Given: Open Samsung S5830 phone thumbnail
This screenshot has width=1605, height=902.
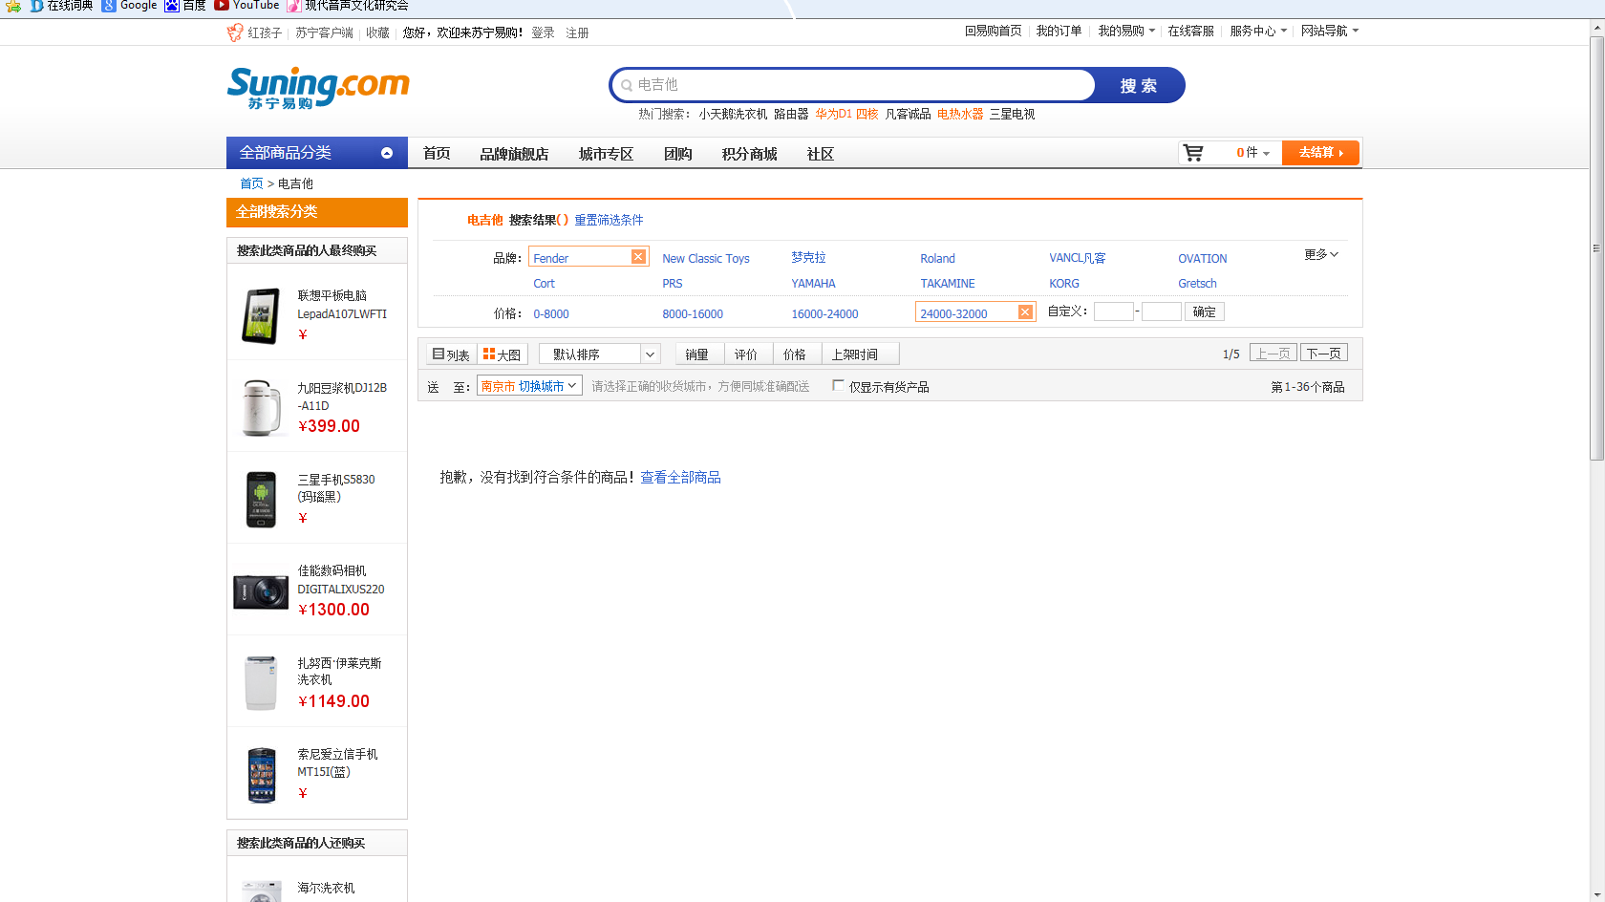Looking at the screenshot, I should pos(261,499).
